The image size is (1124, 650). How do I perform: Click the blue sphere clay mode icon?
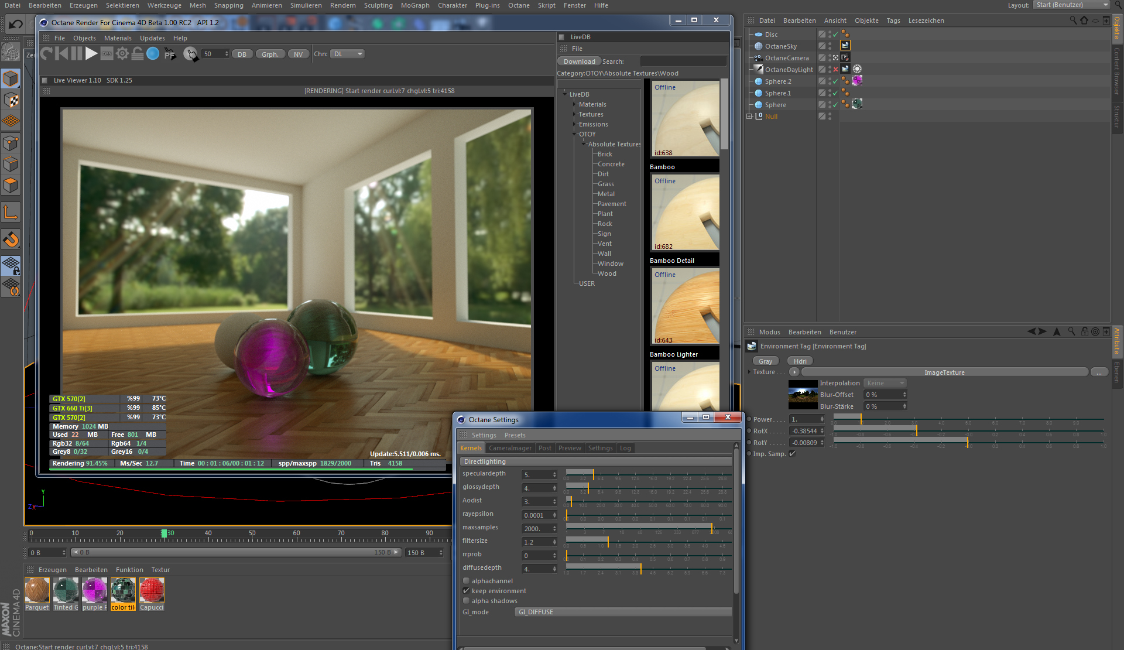coord(153,54)
